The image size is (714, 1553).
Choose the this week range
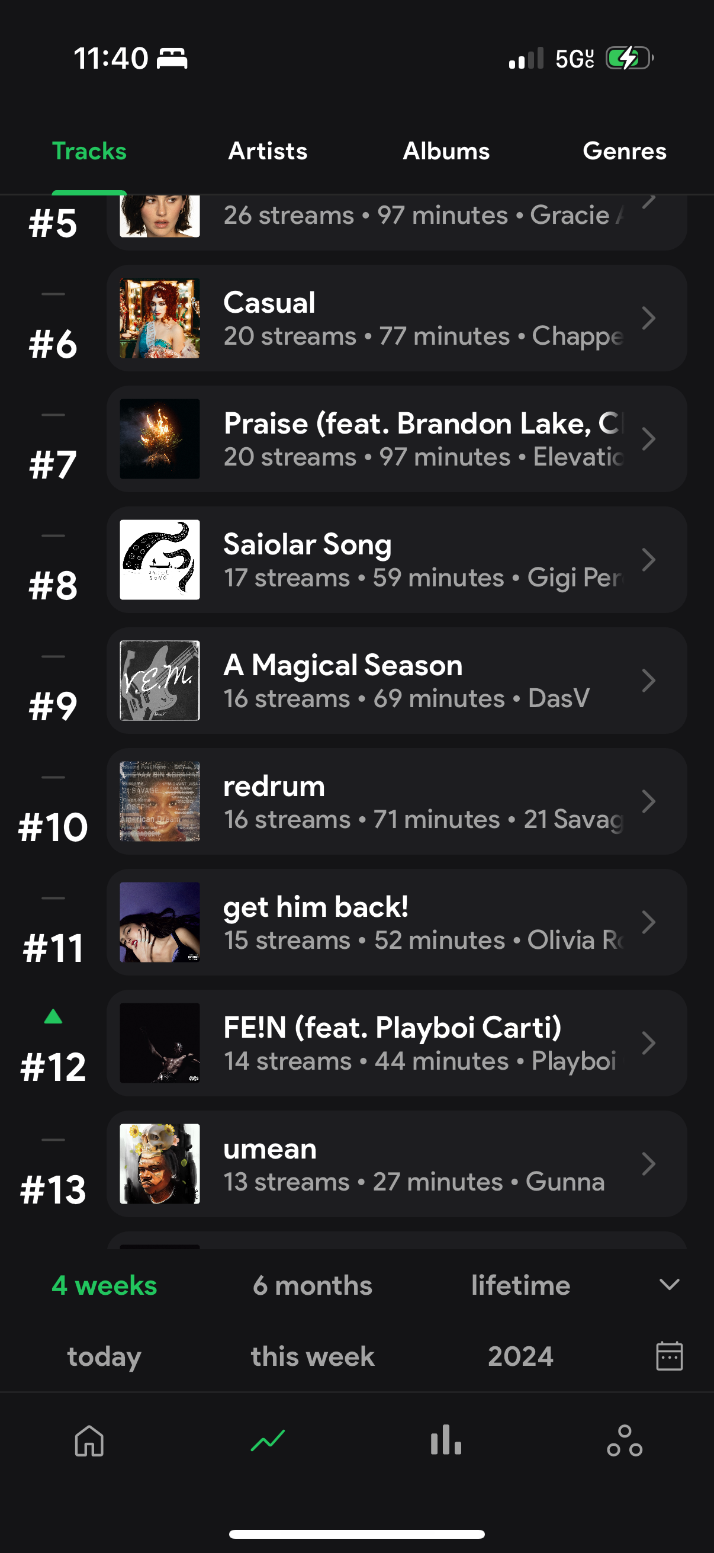tap(312, 1356)
